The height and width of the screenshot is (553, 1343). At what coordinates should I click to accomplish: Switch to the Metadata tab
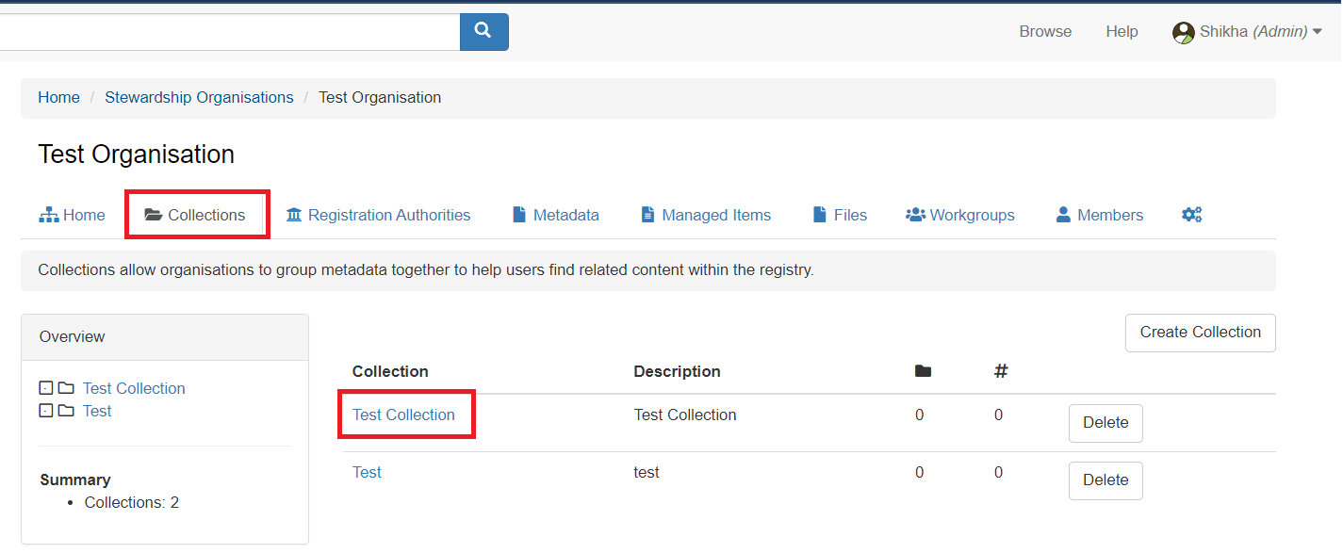(555, 215)
